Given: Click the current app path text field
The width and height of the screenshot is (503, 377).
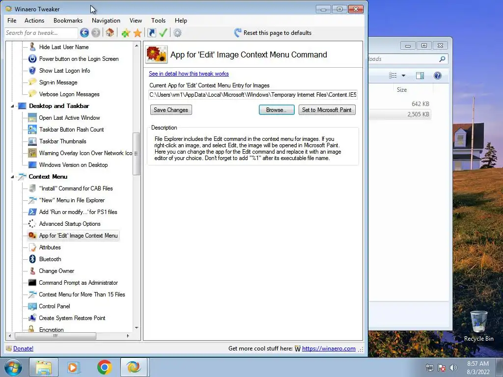Looking at the screenshot, I should coord(253,95).
